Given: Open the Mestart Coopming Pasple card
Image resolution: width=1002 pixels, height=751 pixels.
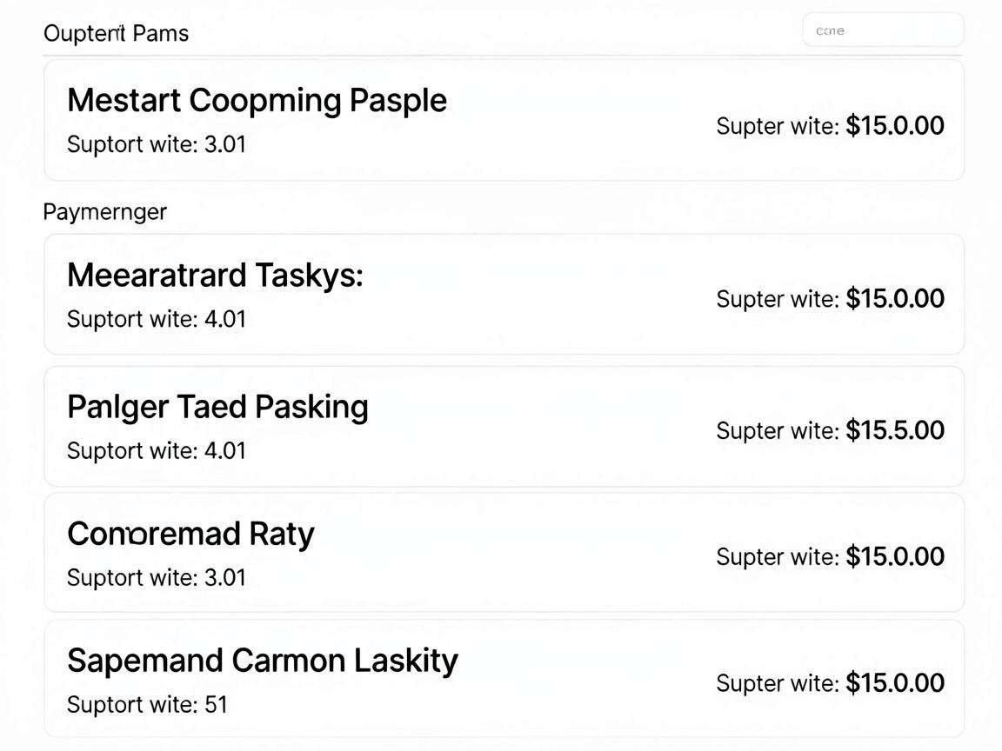Looking at the screenshot, I should [504, 121].
